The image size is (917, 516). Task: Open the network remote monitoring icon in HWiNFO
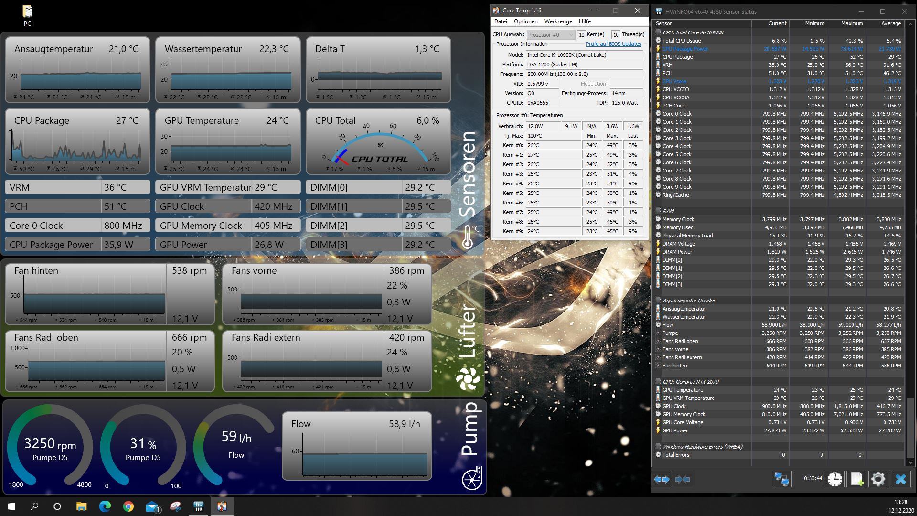781,479
